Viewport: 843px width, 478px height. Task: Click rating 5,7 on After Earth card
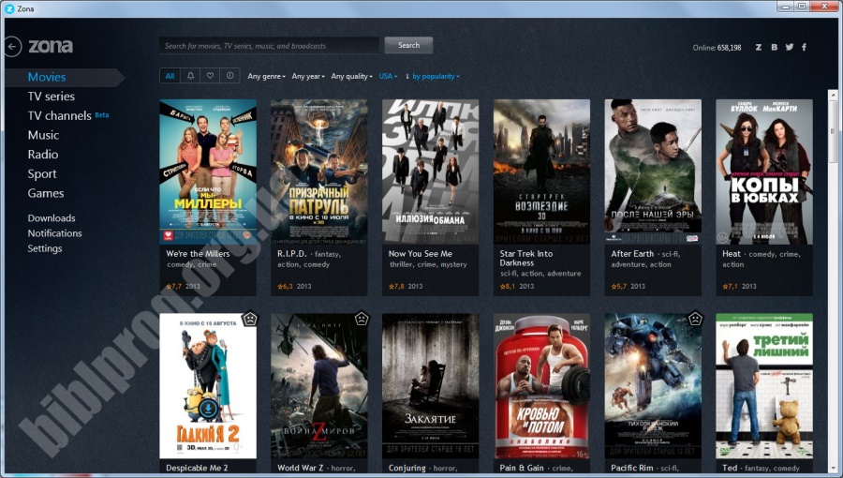[x=619, y=286]
